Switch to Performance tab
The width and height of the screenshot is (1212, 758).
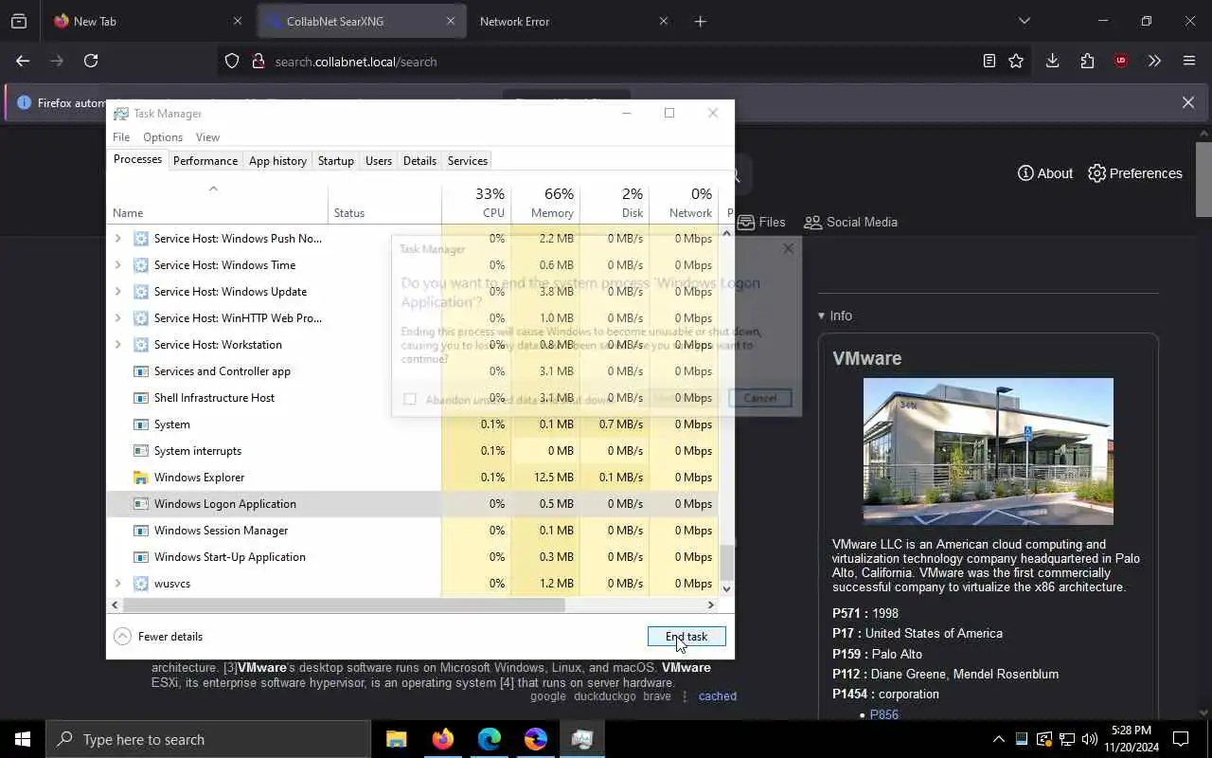click(x=205, y=161)
